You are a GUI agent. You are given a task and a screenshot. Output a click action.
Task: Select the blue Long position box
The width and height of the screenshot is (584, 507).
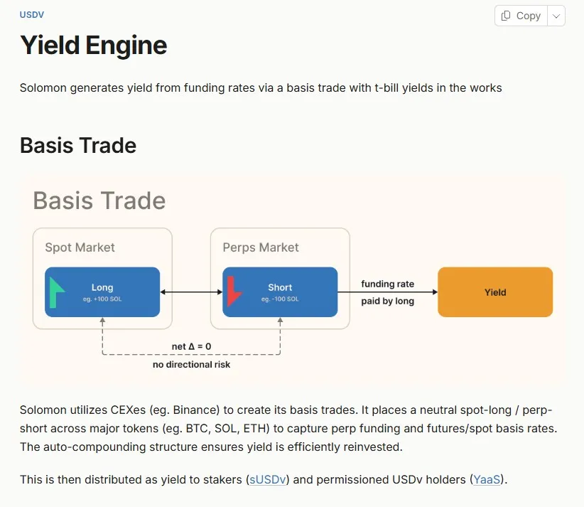(102, 292)
